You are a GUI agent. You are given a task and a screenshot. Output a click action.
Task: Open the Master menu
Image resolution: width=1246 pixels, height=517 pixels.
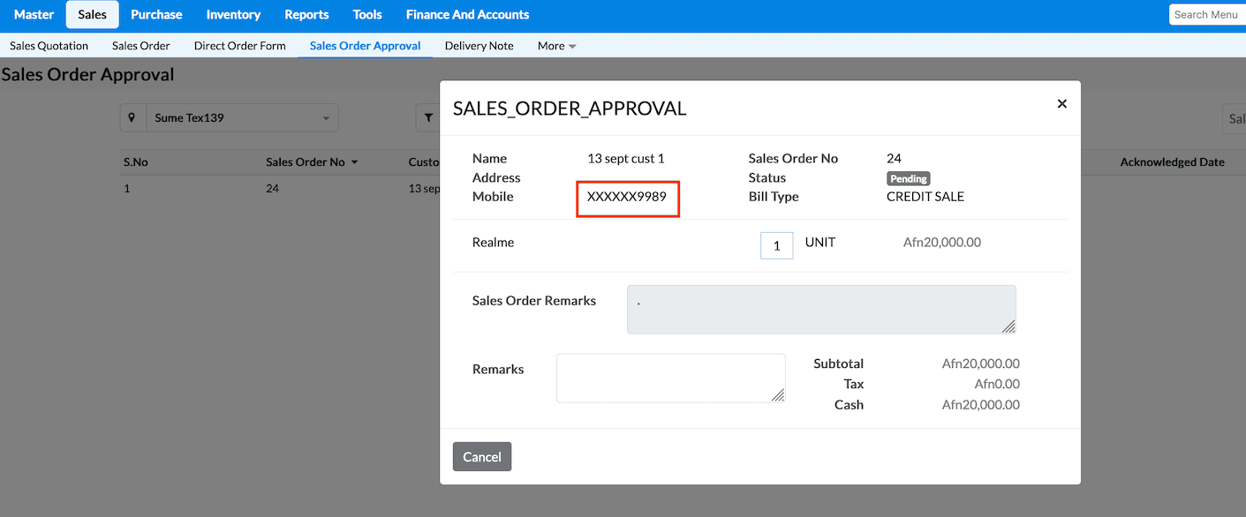coord(34,14)
